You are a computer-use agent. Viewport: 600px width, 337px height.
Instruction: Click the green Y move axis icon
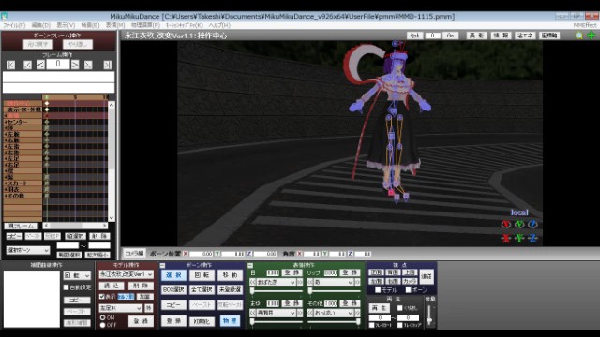519,238
